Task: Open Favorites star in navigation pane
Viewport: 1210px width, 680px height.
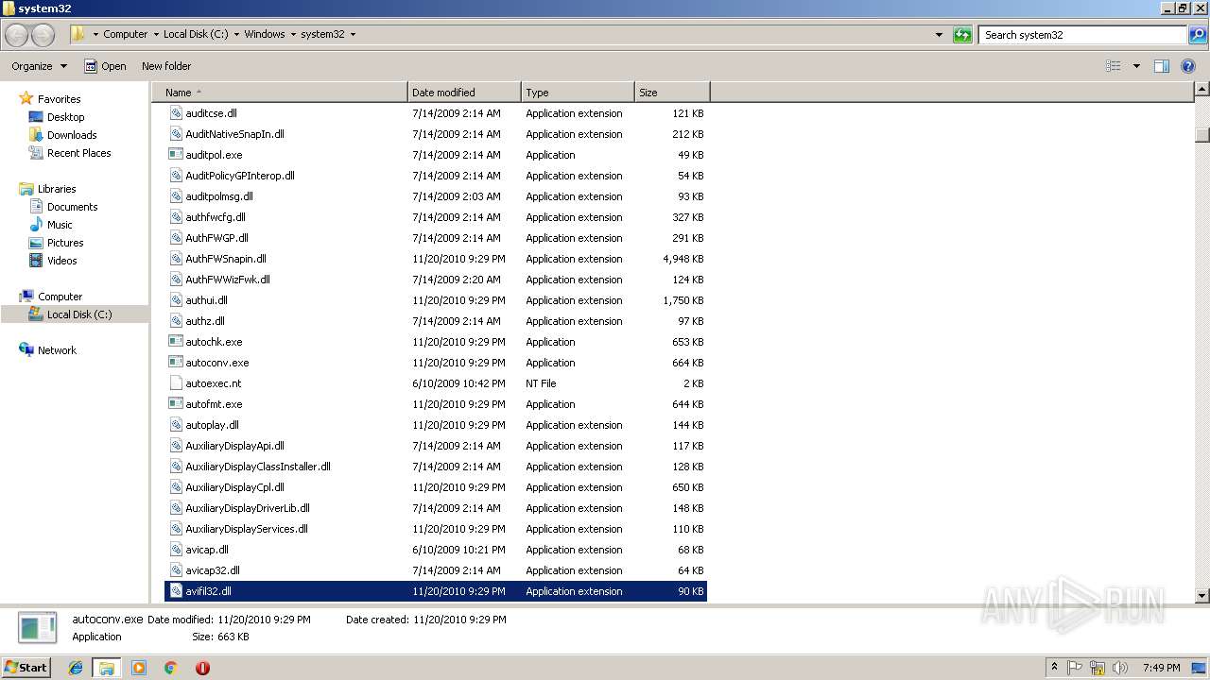Action: point(26,98)
